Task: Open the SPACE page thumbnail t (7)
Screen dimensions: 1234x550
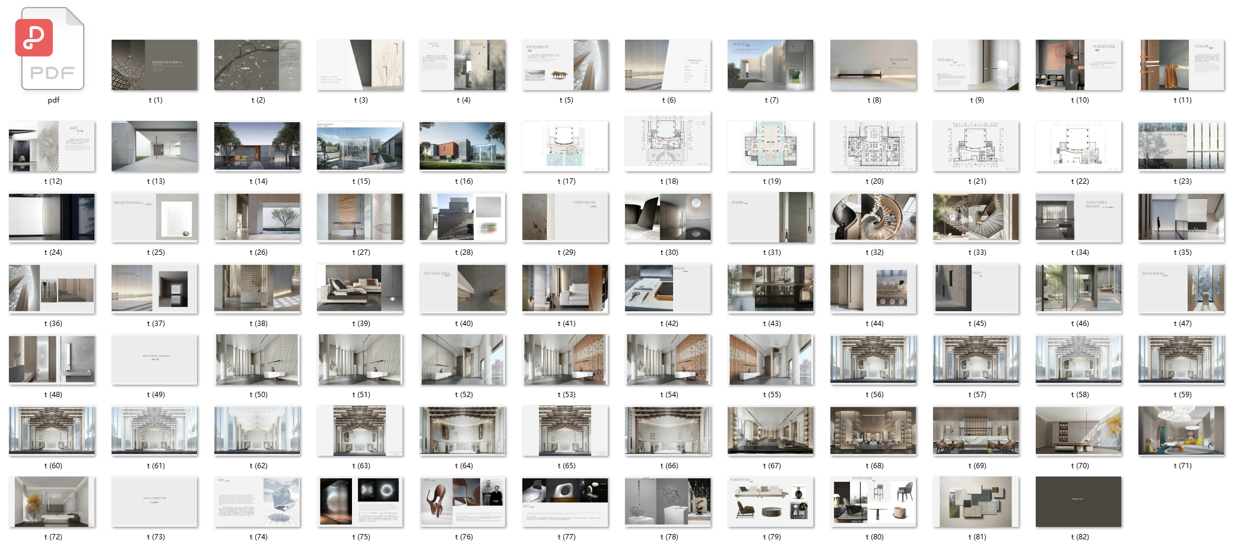Action: pyautogui.click(x=770, y=65)
